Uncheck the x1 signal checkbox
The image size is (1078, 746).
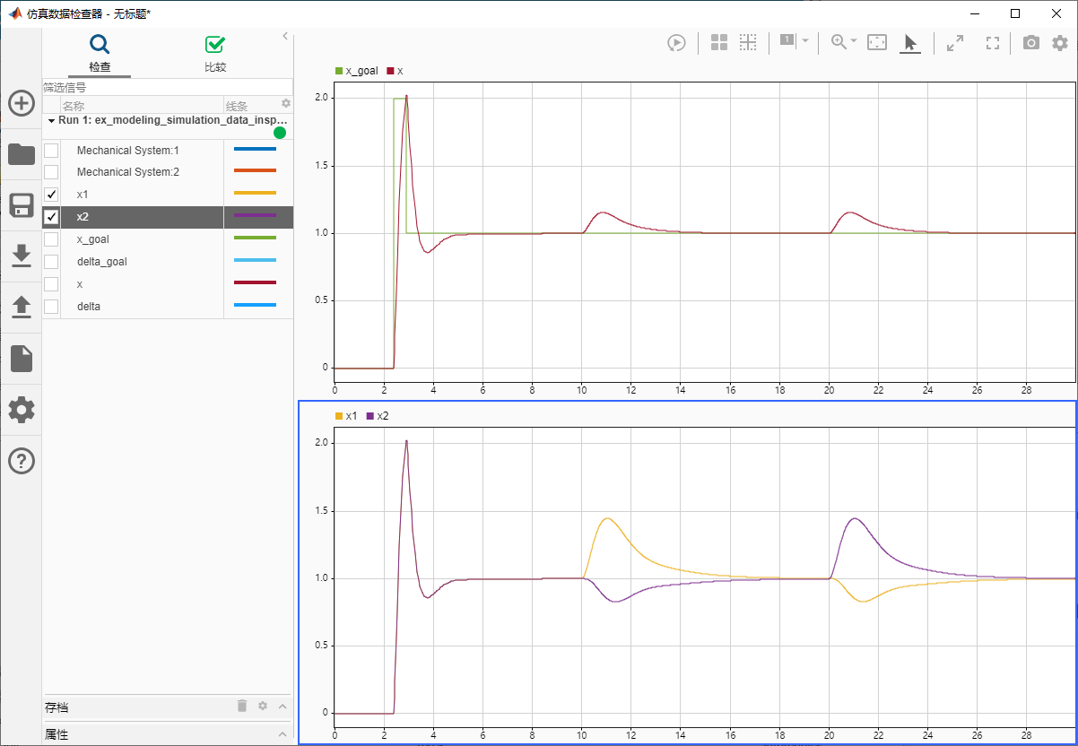click(51, 195)
